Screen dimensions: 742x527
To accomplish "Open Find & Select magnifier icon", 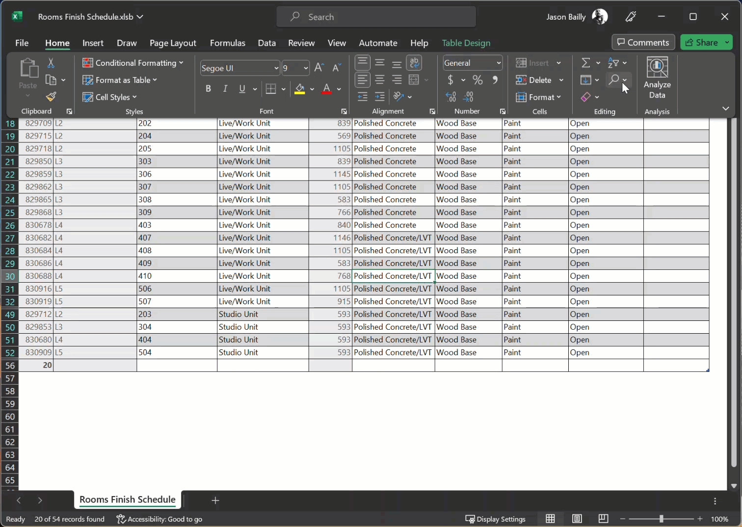I will click(x=614, y=79).
